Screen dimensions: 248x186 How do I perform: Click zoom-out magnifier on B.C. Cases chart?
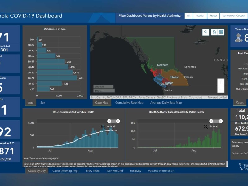click(103, 126)
